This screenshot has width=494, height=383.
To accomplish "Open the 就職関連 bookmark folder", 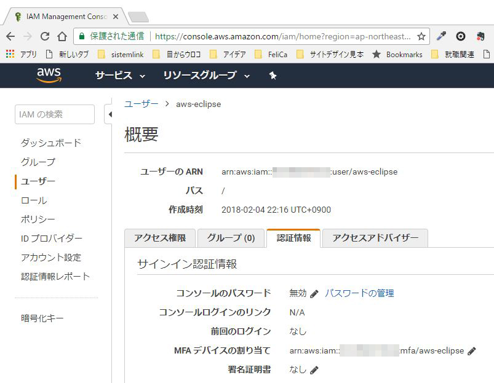I will coord(453,55).
